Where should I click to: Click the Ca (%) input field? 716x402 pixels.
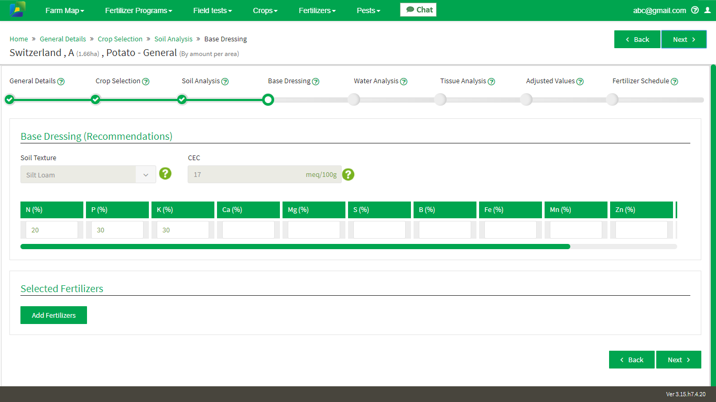(248, 230)
